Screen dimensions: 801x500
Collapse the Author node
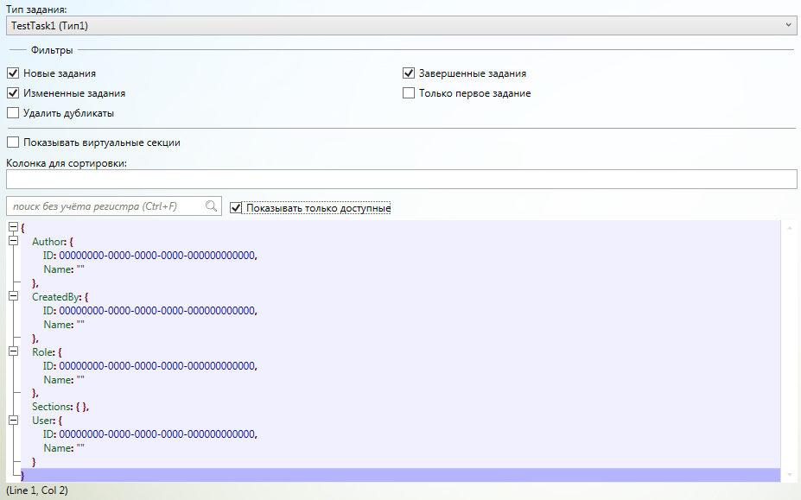pos(13,241)
